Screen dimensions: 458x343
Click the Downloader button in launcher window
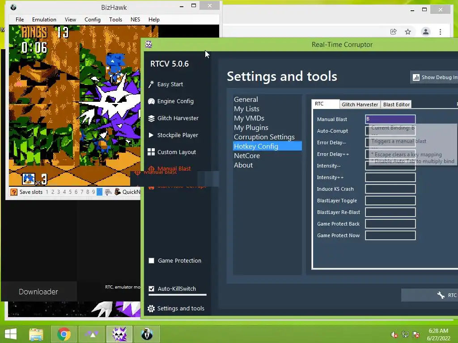click(38, 292)
